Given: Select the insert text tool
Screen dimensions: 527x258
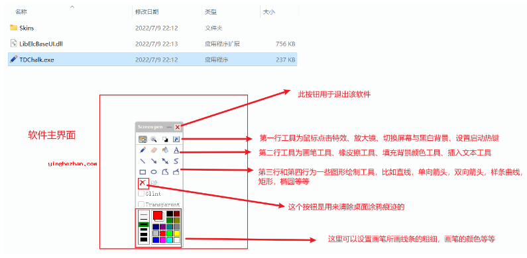Looking at the screenshot, I should tap(176, 150).
